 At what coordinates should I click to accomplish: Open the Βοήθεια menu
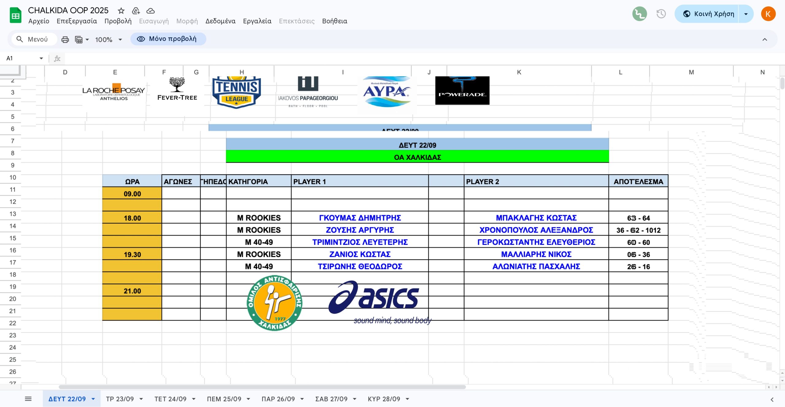335,21
